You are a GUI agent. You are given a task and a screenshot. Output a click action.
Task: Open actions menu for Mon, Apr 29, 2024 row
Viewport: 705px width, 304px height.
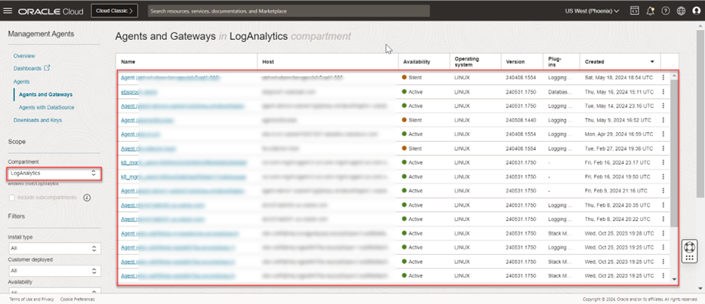click(663, 134)
